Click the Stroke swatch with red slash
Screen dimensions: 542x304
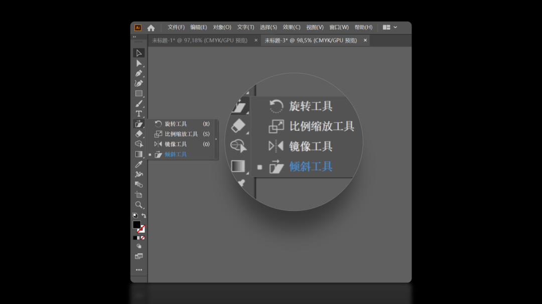[142, 229]
